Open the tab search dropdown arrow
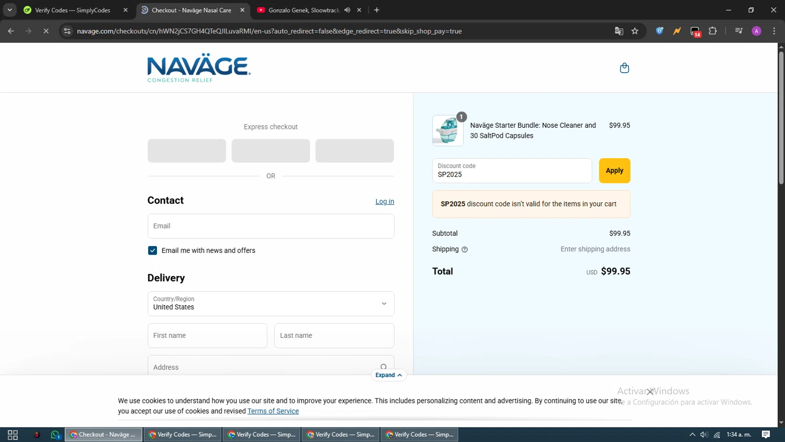This screenshot has height=442, width=785. pos(9,10)
